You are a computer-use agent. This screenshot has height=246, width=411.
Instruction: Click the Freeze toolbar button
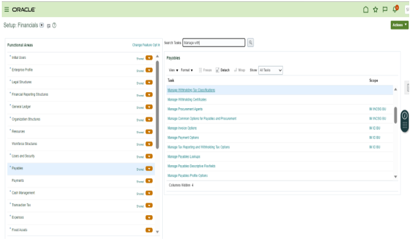click(205, 70)
